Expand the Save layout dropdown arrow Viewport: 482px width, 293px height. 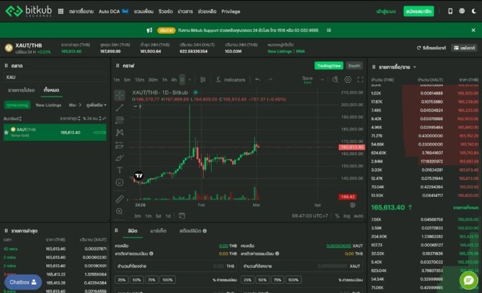(322, 80)
